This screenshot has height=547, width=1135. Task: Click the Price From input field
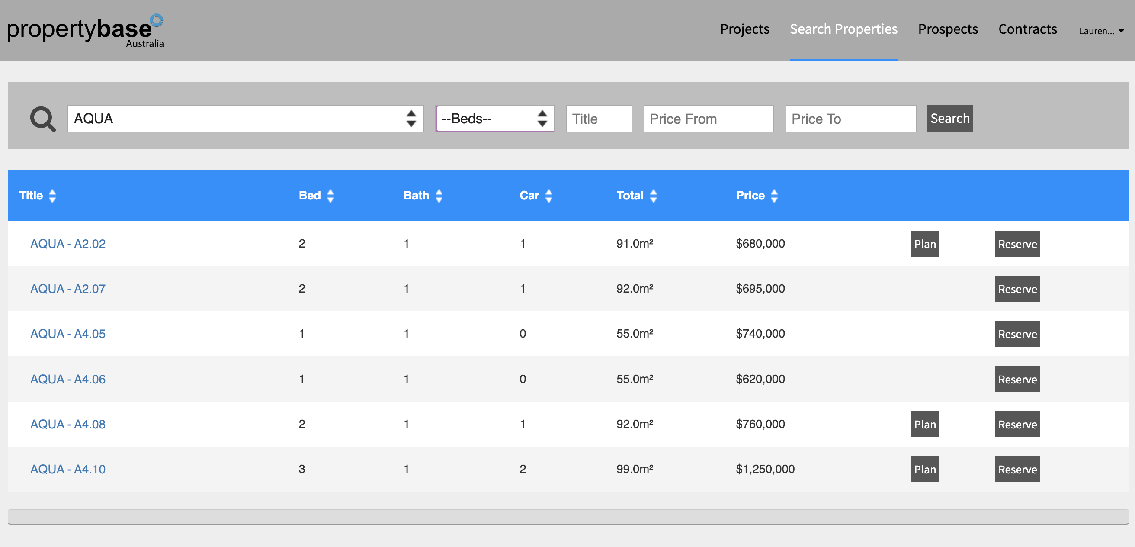click(708, 118)
